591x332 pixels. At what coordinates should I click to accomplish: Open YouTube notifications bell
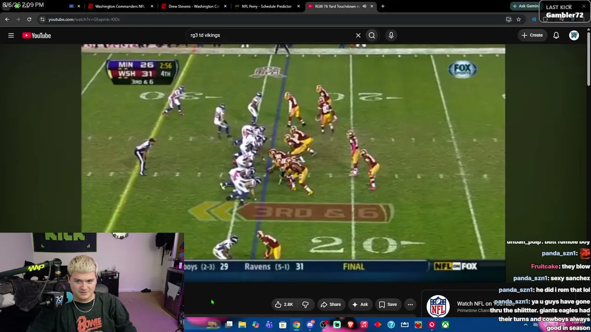coord(556,36)
